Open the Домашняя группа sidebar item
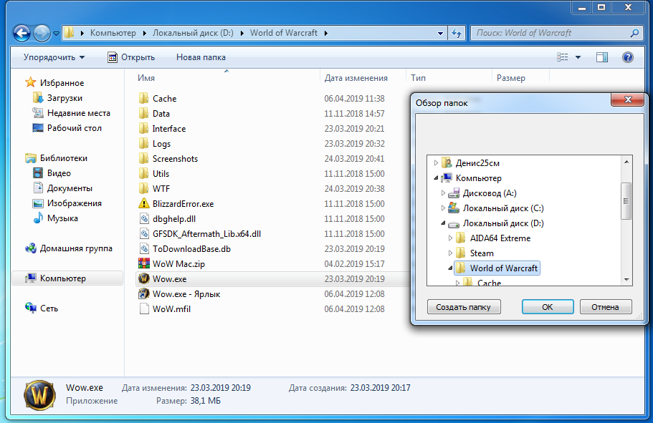The width and height of the screenshot is (653, 423). tap(76, 248)
